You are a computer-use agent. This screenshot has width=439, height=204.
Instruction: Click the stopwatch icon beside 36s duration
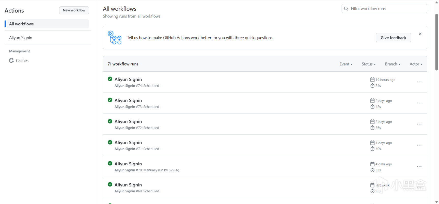[372, 128]
